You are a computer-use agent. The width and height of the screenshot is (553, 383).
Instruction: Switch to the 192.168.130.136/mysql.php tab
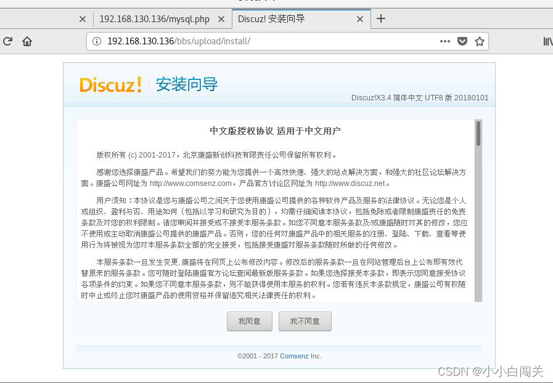pyautogui.click(x=155, y=19)
